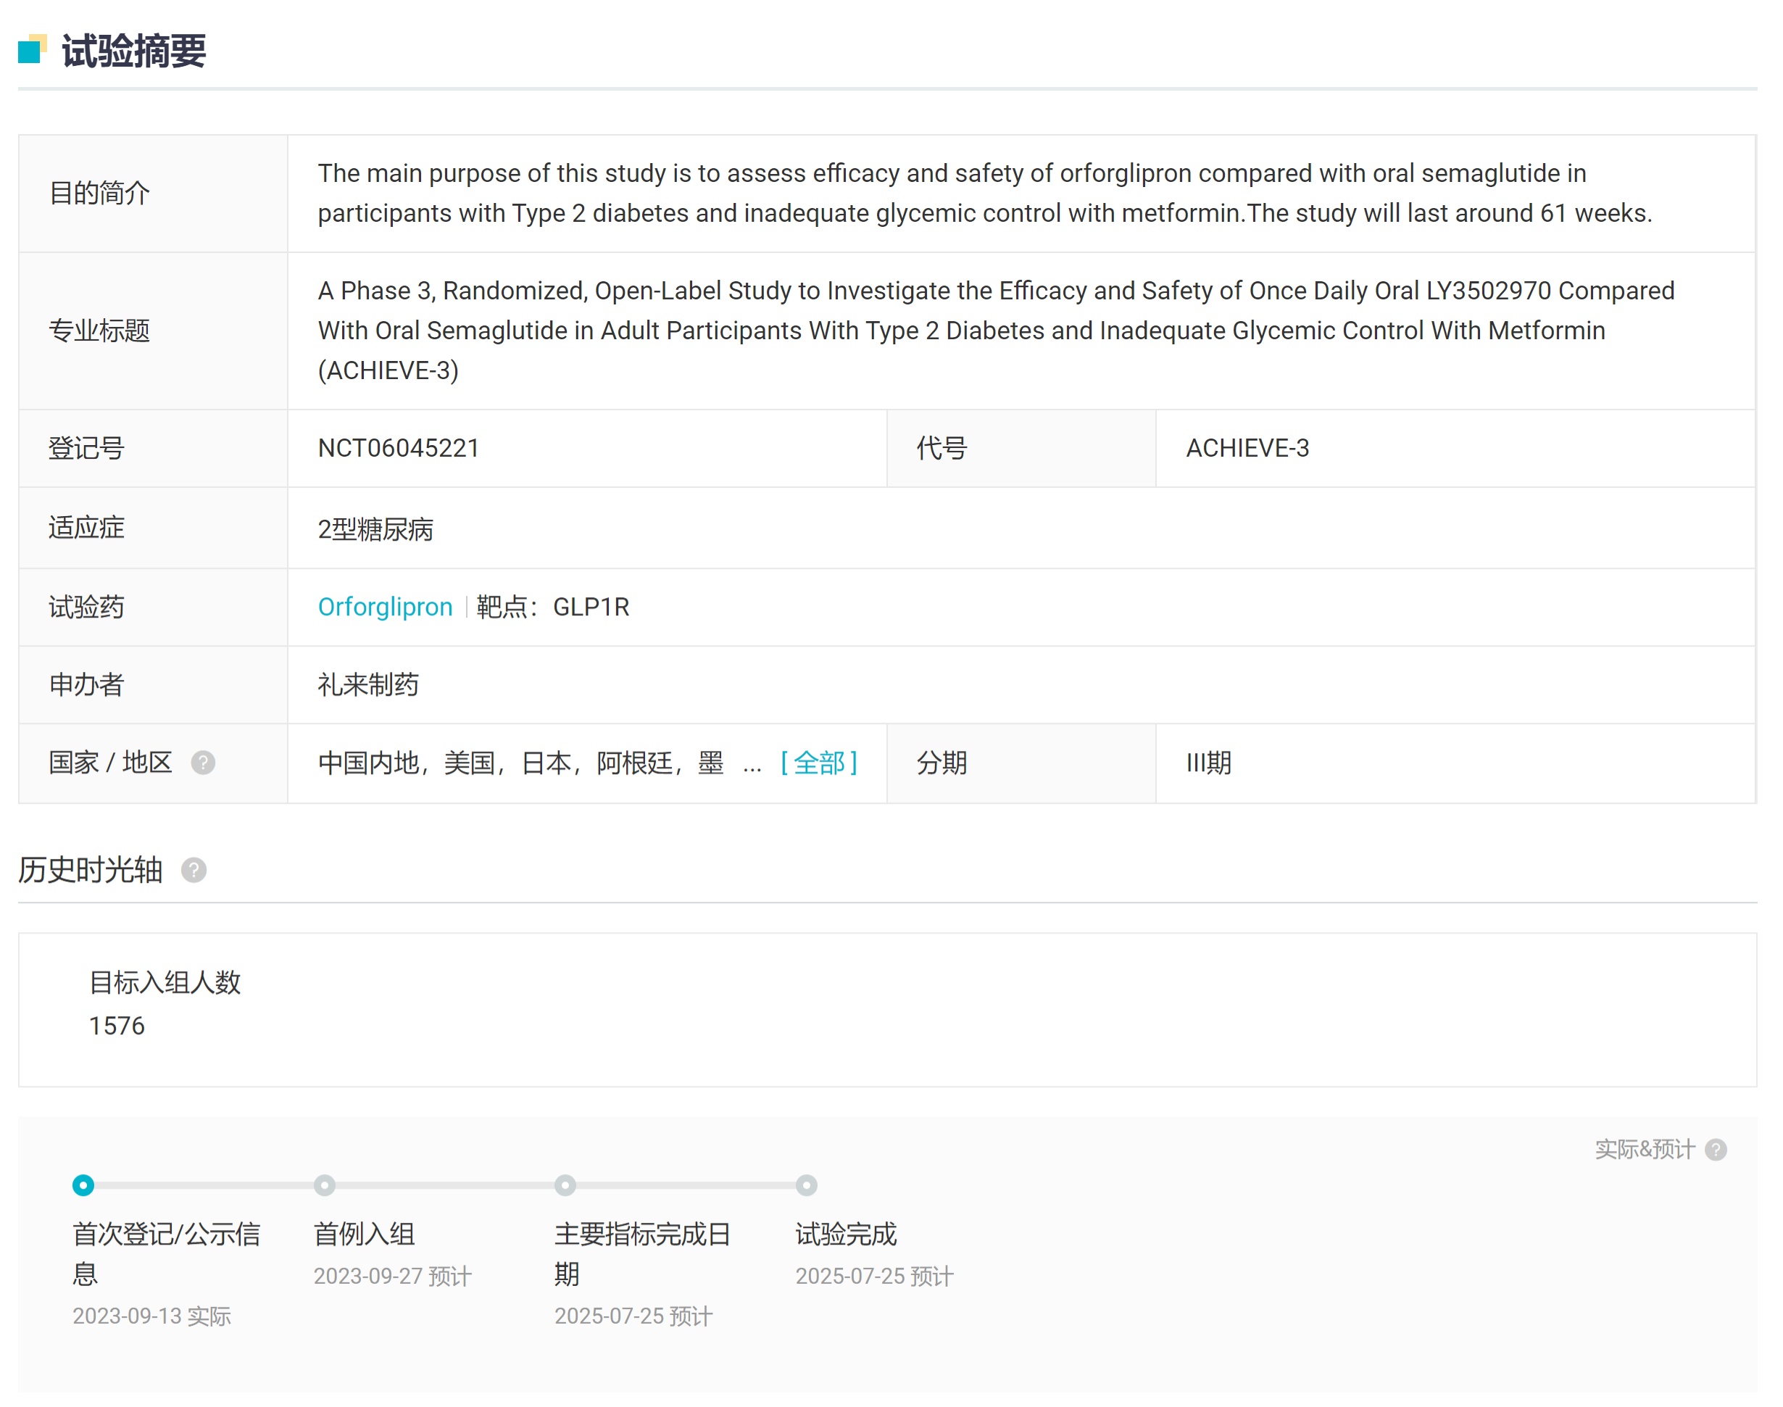1783x1407 pixels.
Task: Expand full country list via [全部]
Action: (818, 763)
